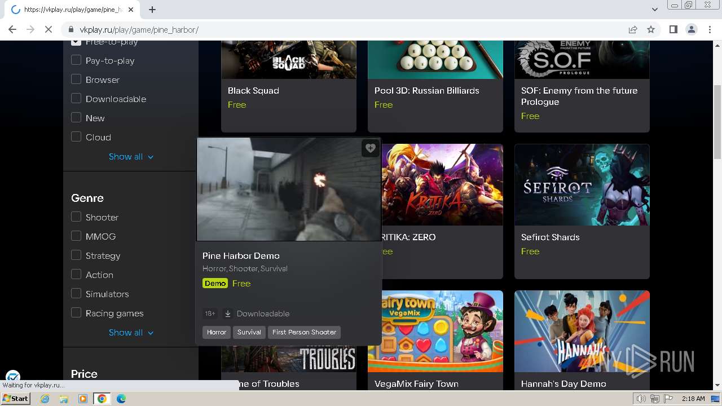The image size is (722, 406).
Task: Play Pine Harbor Demo preview video
Action: 289,189
